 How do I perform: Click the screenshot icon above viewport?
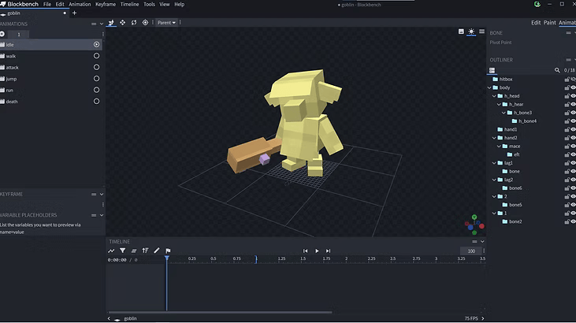tap(461, 32)
